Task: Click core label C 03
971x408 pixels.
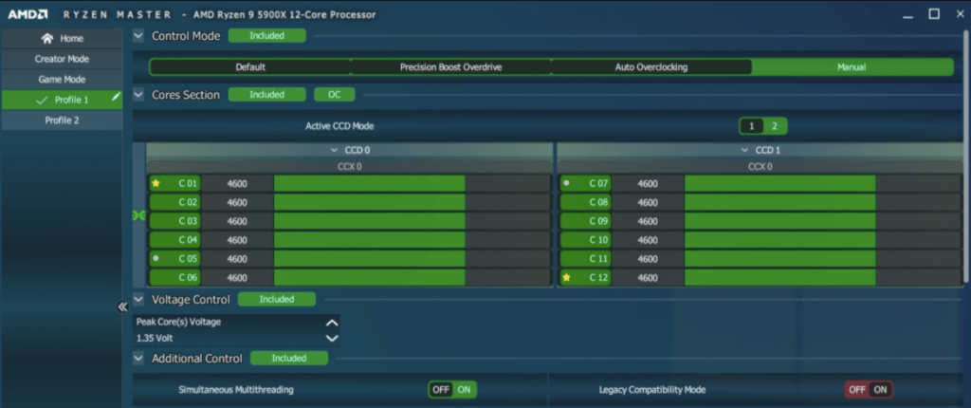Action: (x=174, y=221)
